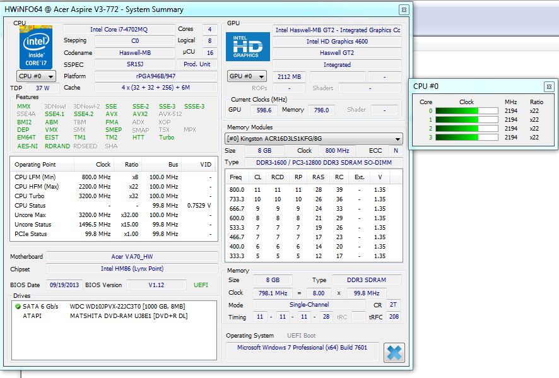
Task: Click the CPU HFM (Max) row
Action: tap(114, 187)
